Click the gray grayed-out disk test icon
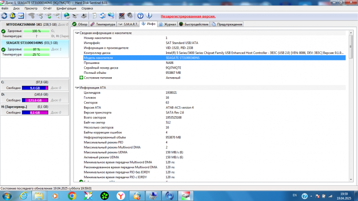This screenshot has height=201, width=358. pos(32,16)
